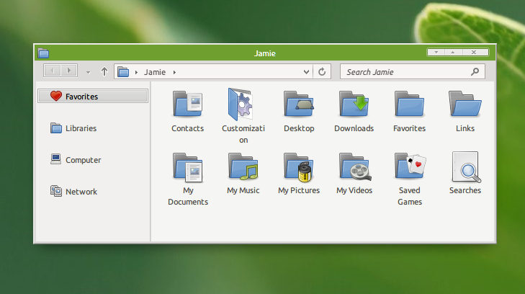Viewport: 525px width, 294px height.
Task: Click the refresh button in address bar
Action: point(322,72)
